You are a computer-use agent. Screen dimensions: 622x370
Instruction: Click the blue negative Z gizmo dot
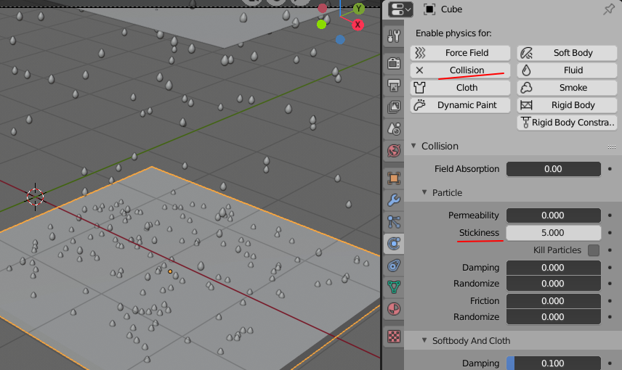[x=340, y=40]
